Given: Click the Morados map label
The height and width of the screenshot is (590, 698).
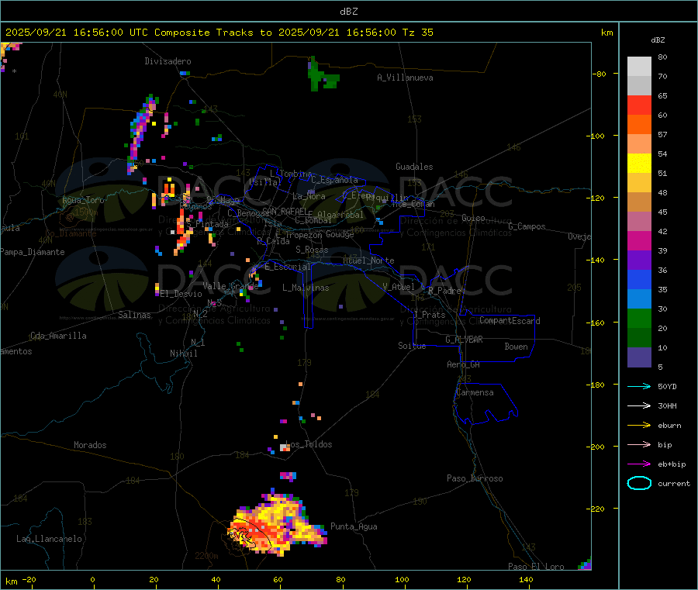Looking at the screenshot, I should tap(90, 445).
